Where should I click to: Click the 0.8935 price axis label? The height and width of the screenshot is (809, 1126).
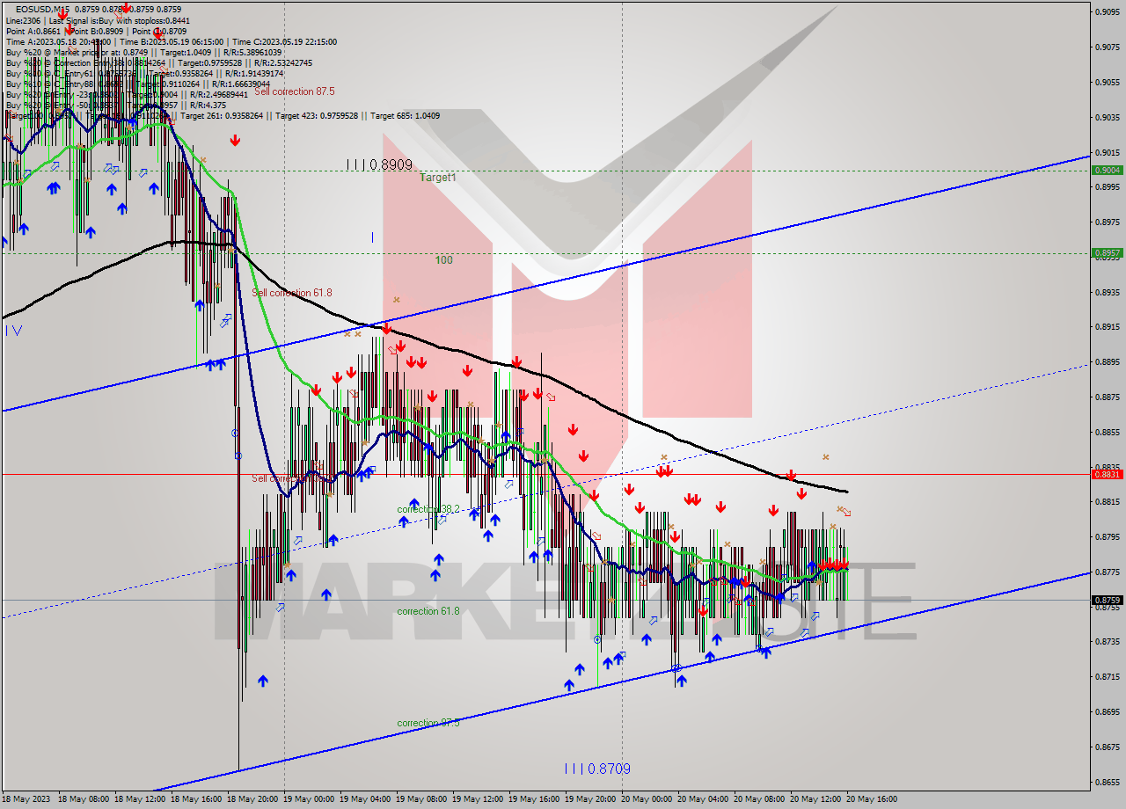[x=1107, y=292]
